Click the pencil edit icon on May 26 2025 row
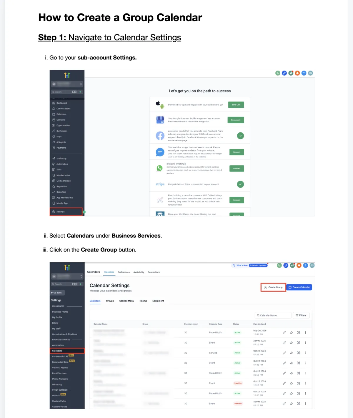This screenshot has width=353, height=418. (284, 333)
